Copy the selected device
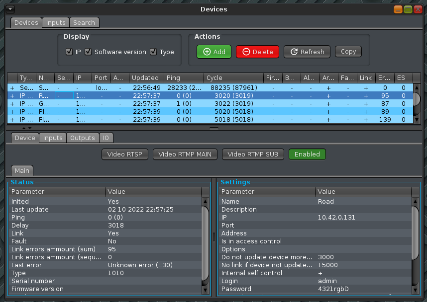The width and height of the screenshot is (427, 302). [348, 52]
